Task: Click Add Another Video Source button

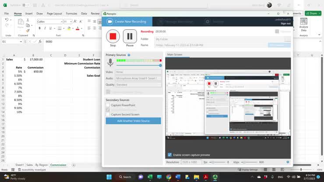Action: pyautogui.click(x=133, y=121)
